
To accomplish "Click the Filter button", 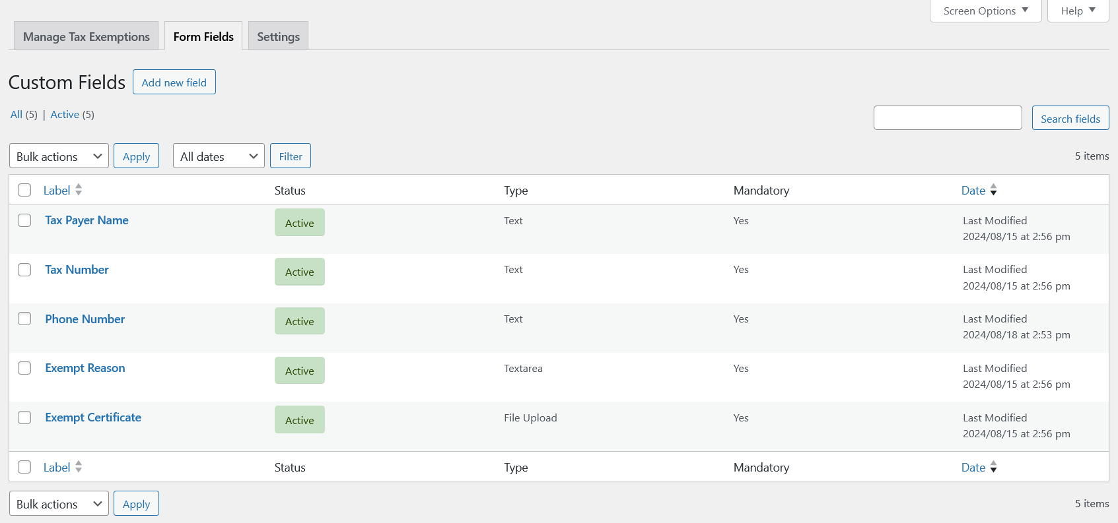I will tap(291, 156).
